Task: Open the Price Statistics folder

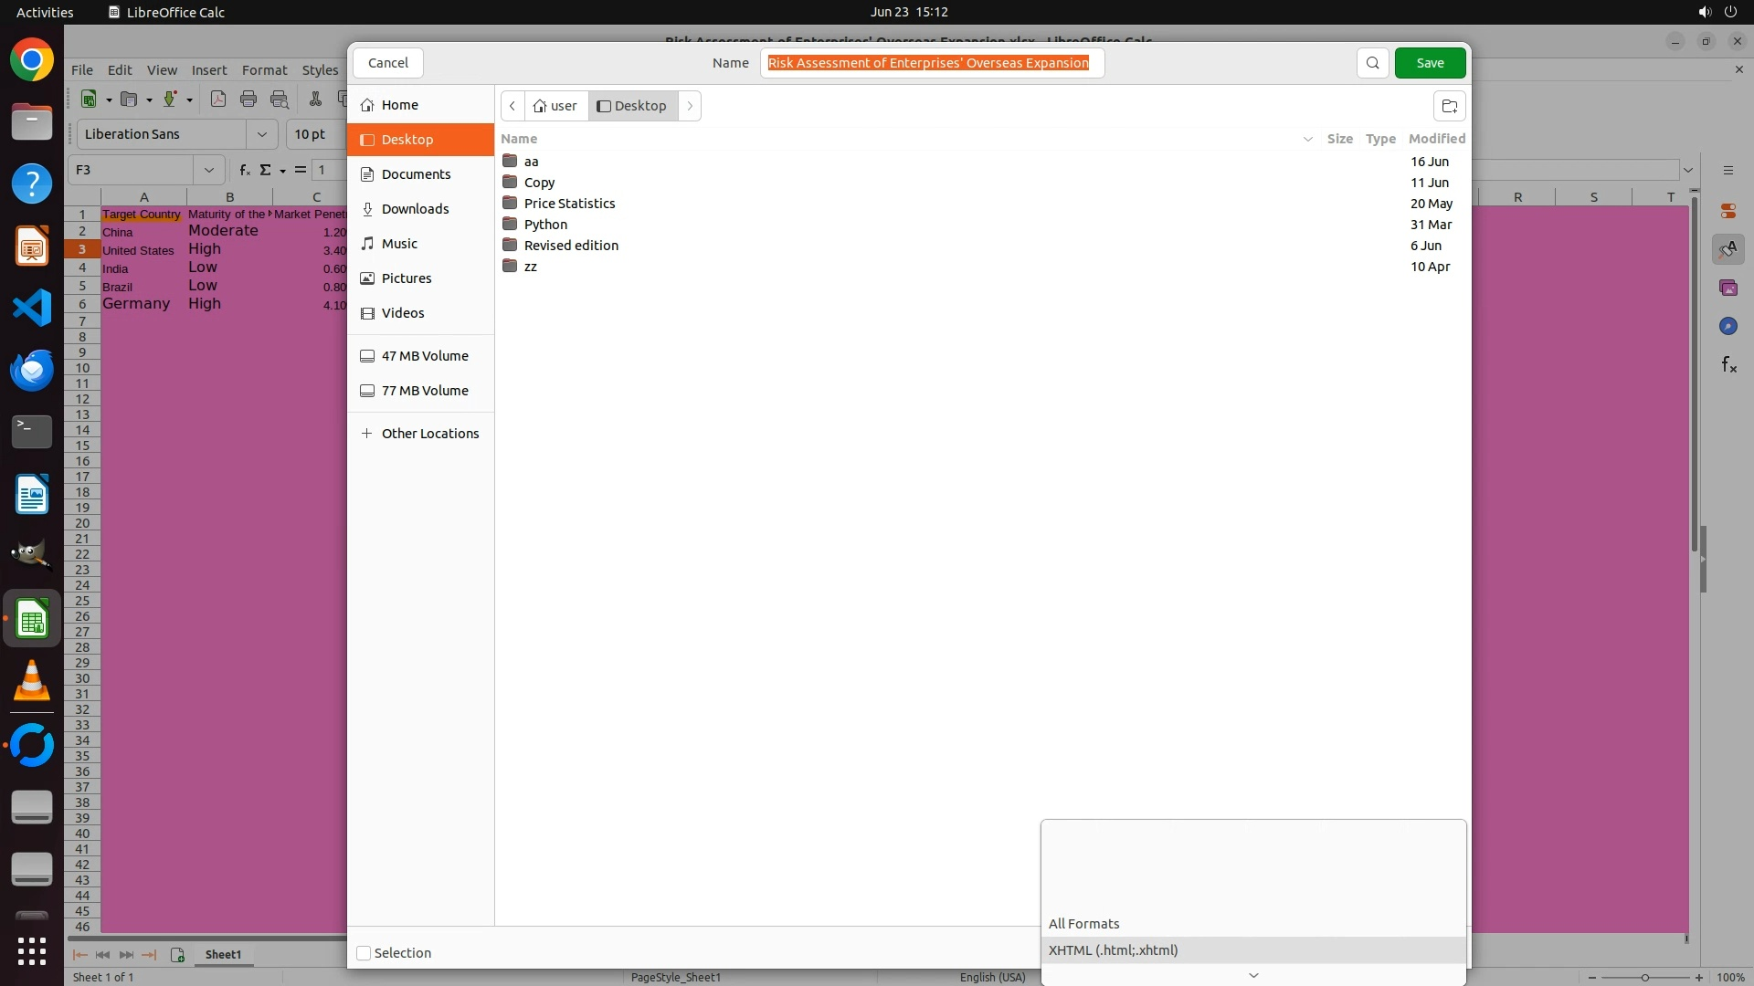Action: tap(569, 204)
